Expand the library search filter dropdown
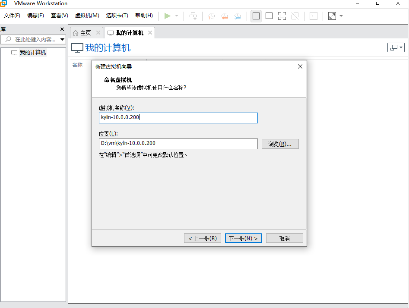 62,39
